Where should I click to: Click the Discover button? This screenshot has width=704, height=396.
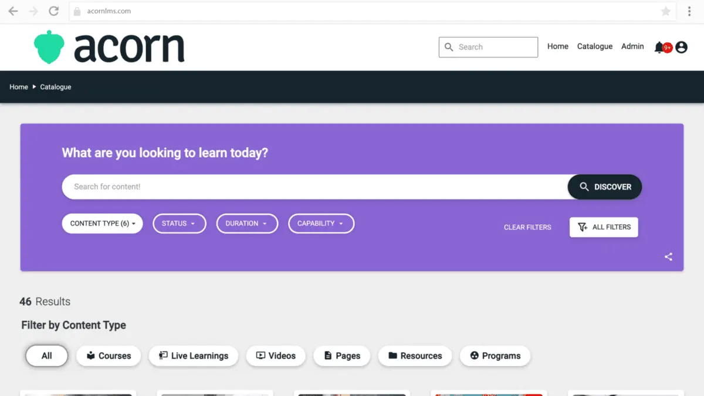605,187
